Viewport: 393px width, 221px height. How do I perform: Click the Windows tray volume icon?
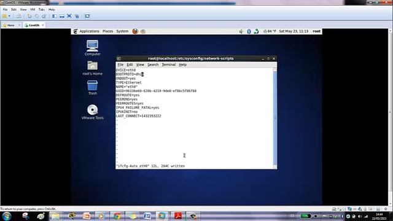(x=360, y=216)
